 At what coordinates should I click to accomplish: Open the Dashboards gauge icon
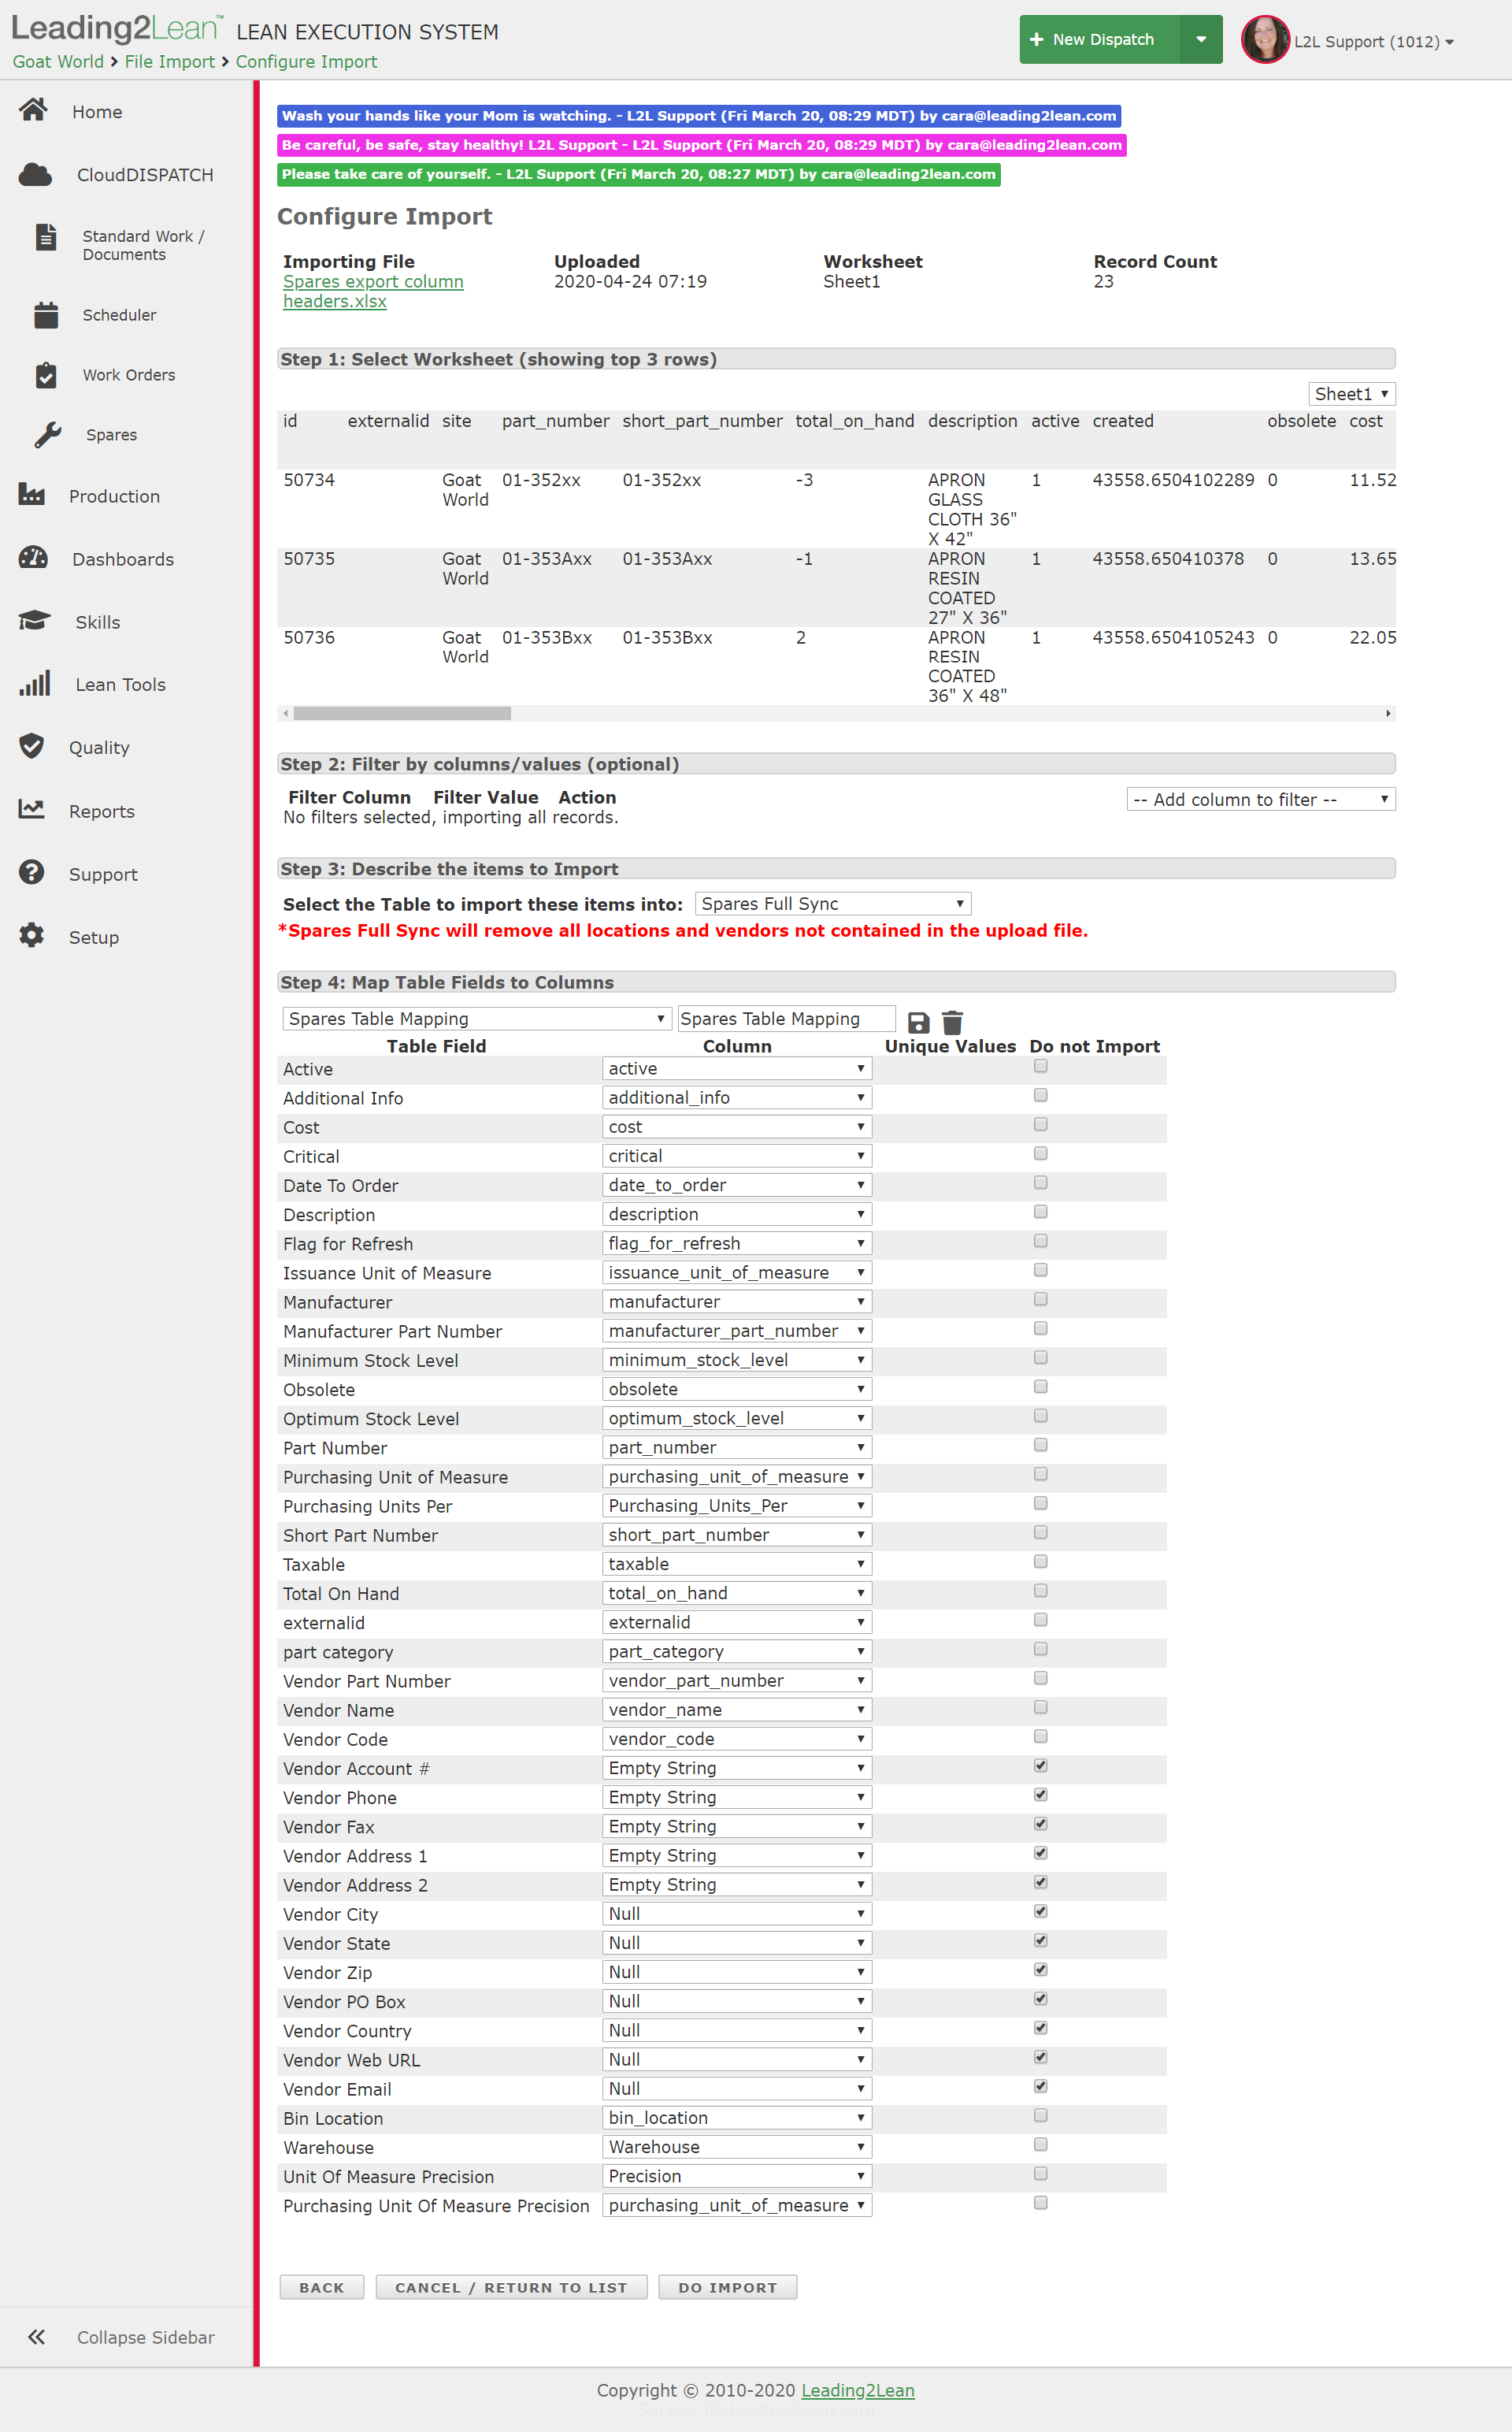[x=33, y=557]
